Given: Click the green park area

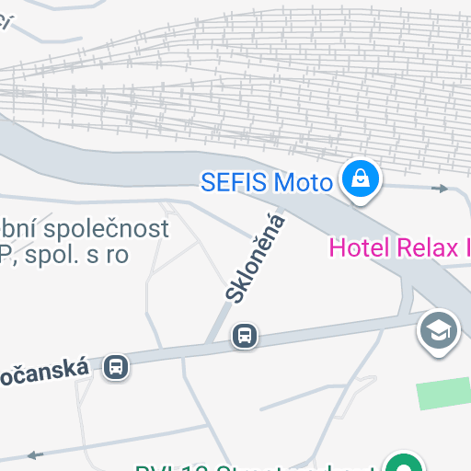Looking at the screenshot, I should (x=443, y=394).
